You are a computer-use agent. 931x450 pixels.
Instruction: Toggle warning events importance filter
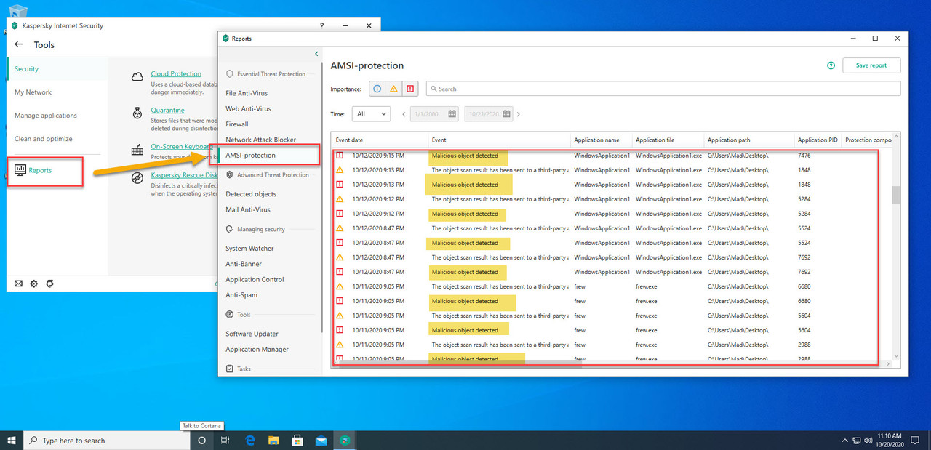tap(394, 89)
